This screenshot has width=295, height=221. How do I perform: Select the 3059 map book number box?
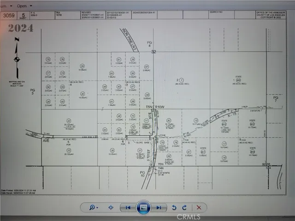pos(7,15)
